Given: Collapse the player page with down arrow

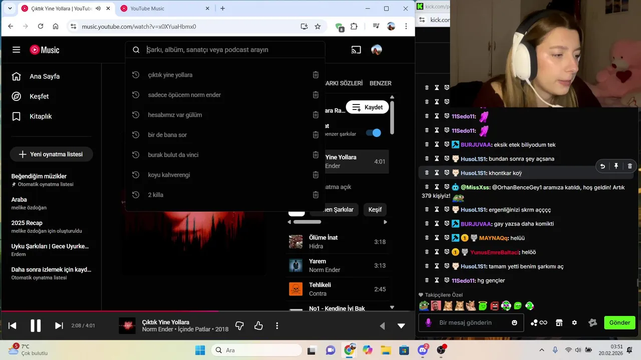Looking at the screenshot, I should (x=401, y=326).
